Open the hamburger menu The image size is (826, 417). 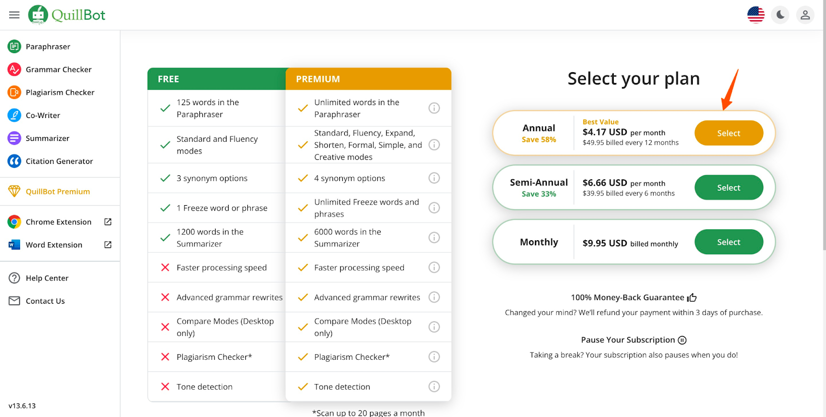click(x=14, y=15)
